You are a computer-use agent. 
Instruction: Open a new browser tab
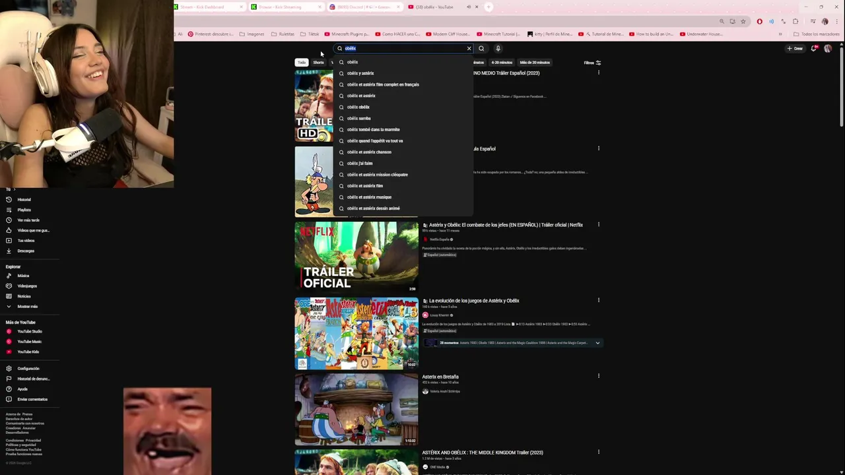489,7
